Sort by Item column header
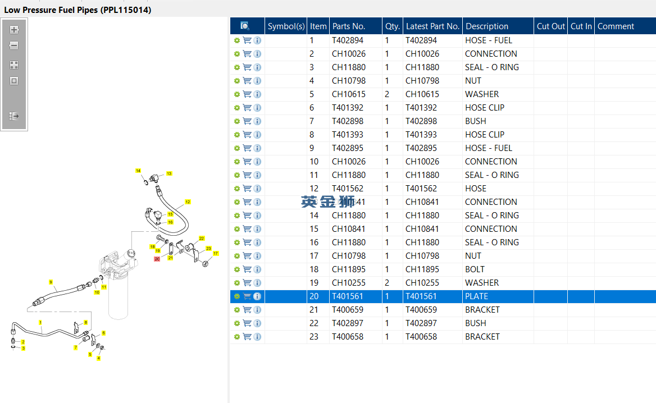 pyautogui.click(x=318, y=26)
